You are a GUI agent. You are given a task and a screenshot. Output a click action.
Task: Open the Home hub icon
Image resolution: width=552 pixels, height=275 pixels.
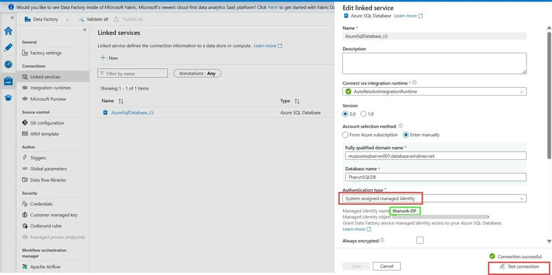(x=8, y=31)
